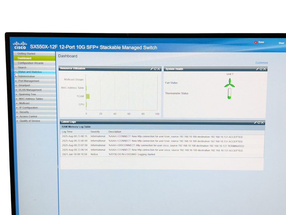Expand the Spanning Tree arrow
286x215 pixels.
17,94
